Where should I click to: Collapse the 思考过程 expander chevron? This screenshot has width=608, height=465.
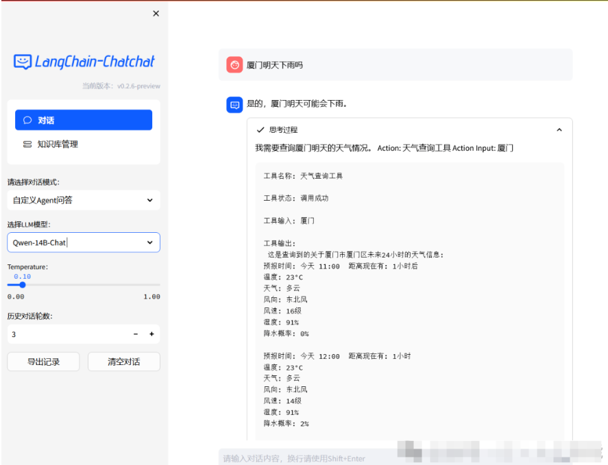(559, 130)
